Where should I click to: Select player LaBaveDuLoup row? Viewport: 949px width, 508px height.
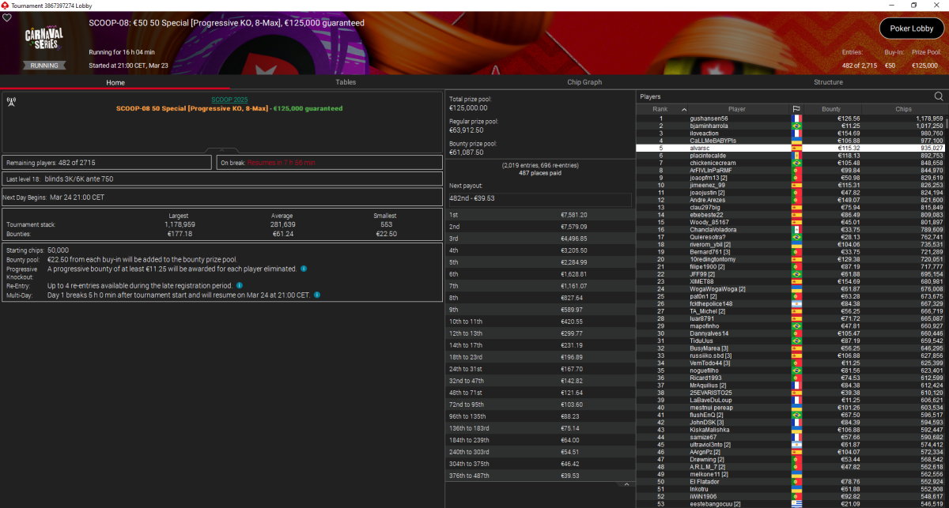click(791, 400)
